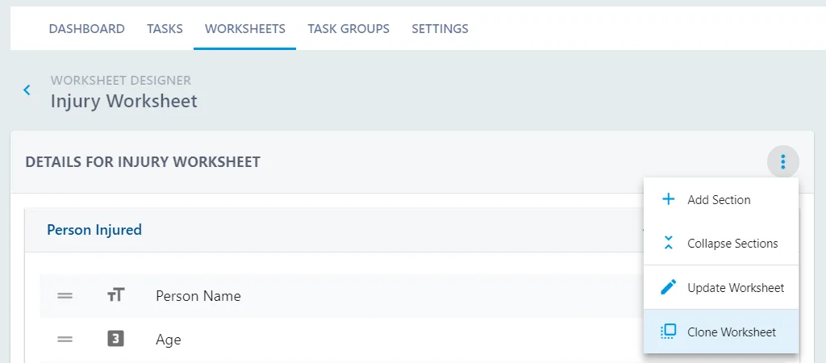The width and height of the screenshot is (826, 363).
Task: Select Update Worksheet menu entry
Action: (x=721, y=288)
